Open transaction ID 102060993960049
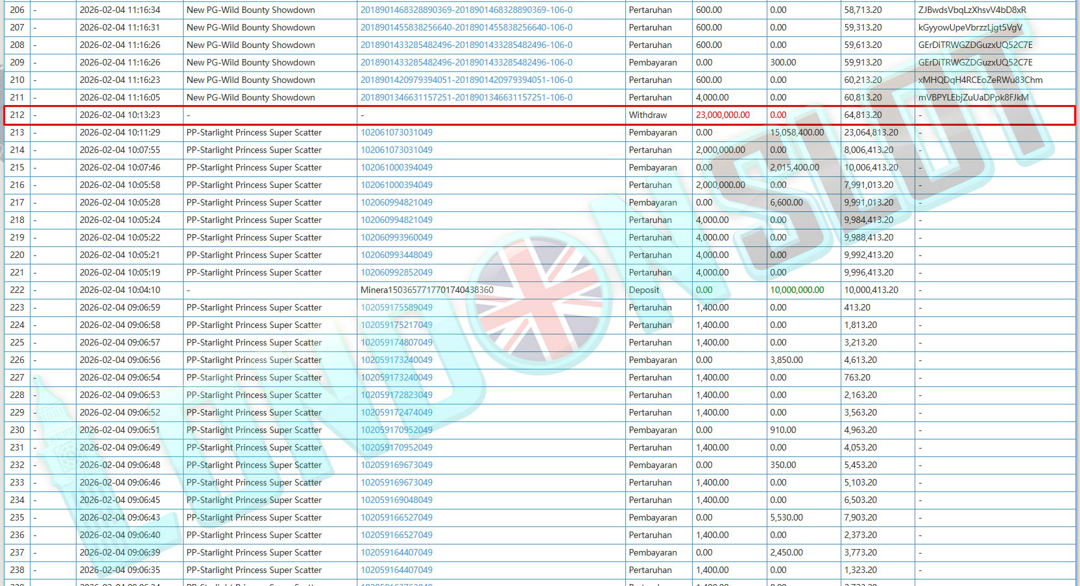This screenshot has height=586, width=1080. pyautogui.click(x=396, y=238)
